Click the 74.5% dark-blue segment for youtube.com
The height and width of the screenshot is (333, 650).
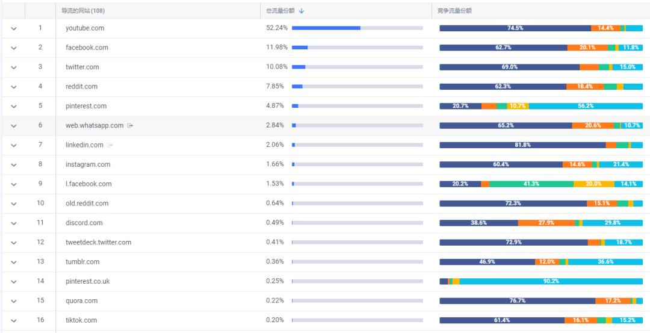pyautogui.click(x=515, y=28)
